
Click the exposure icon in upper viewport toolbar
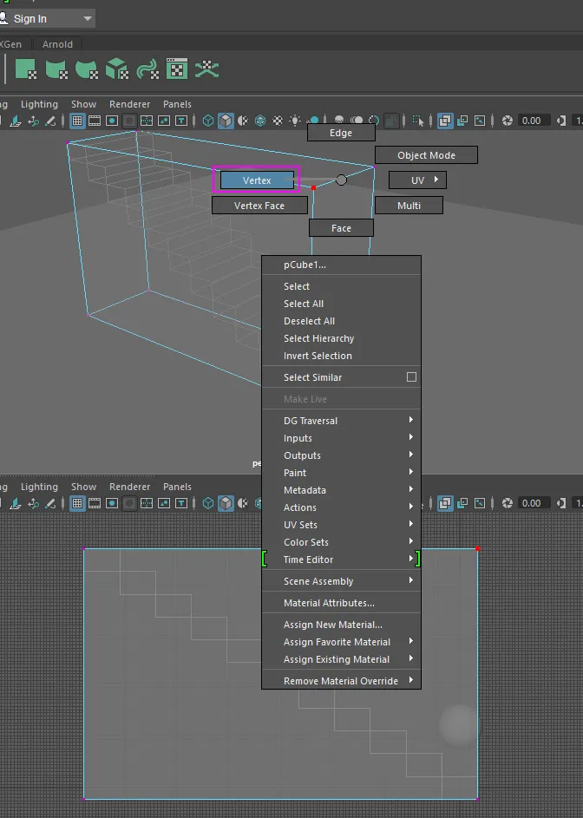[x=507, y=121]
